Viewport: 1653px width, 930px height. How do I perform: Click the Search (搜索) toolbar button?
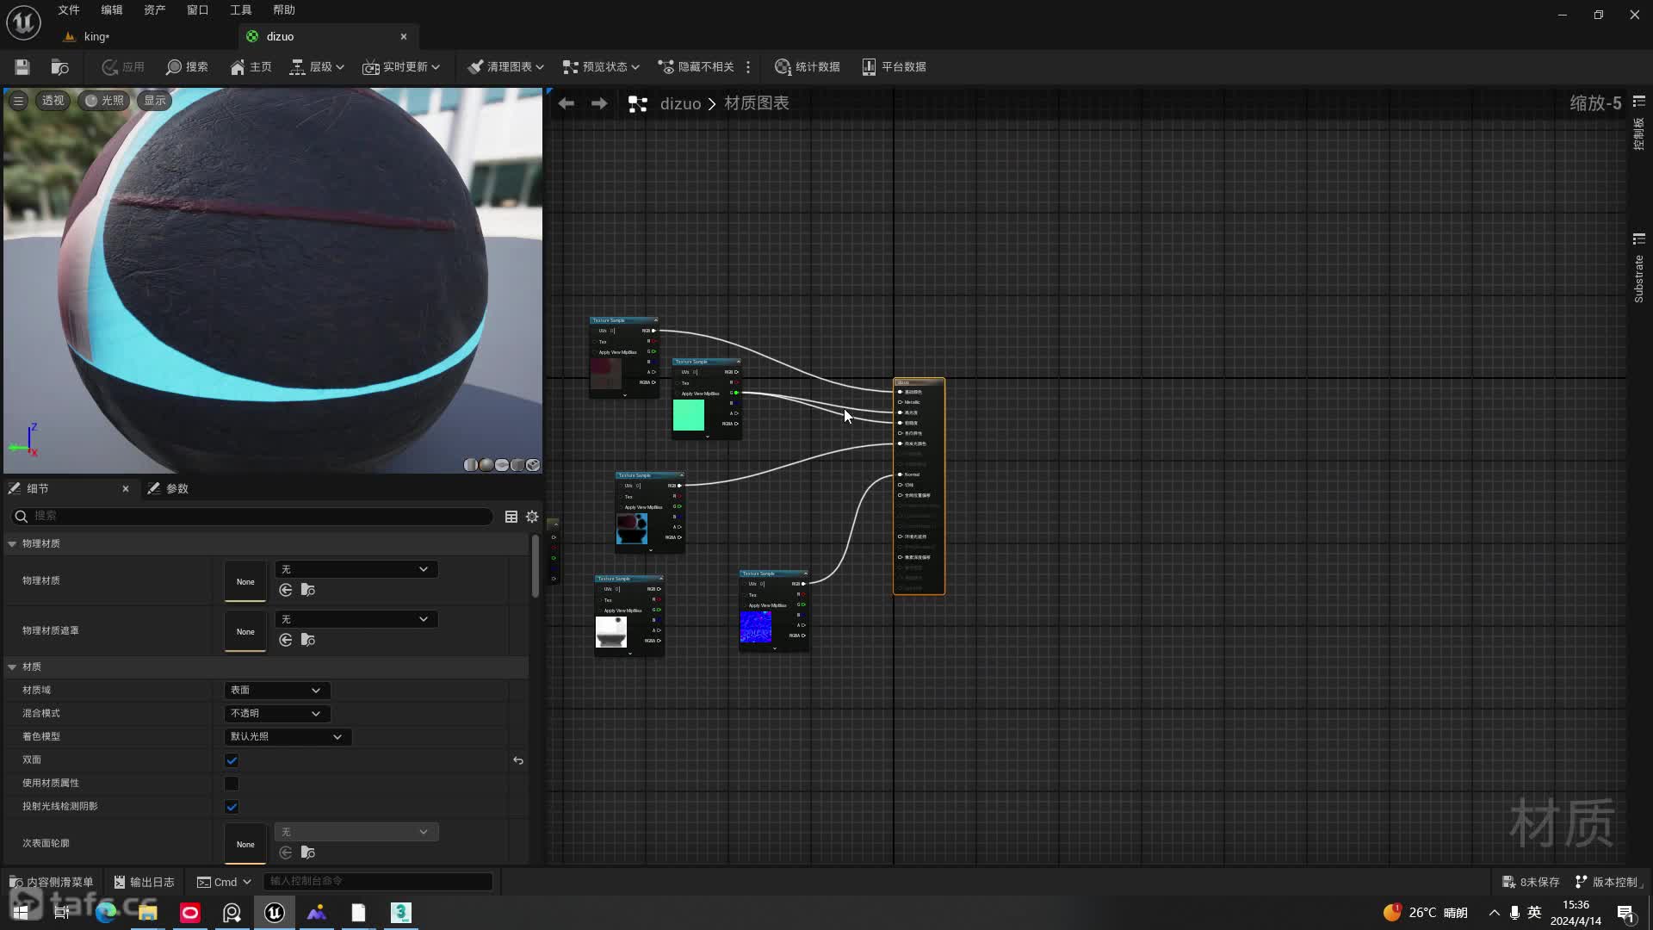[187, 66]
